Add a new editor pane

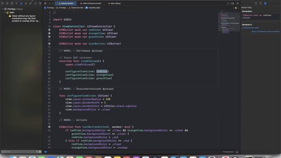pos(238,4)
